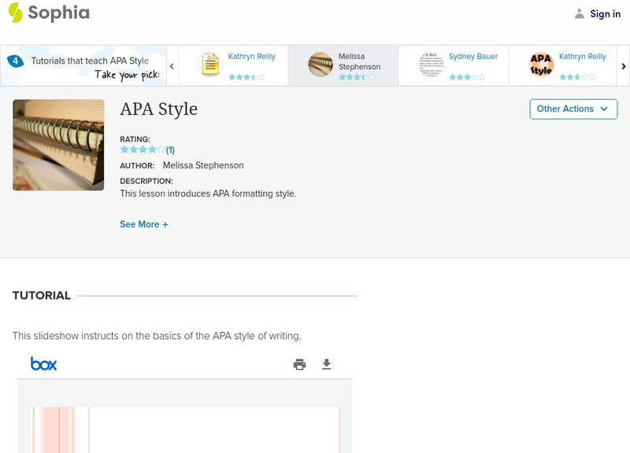This screenshot has height=453, width=630.
Task: Click the four-star rating stars
Action: [x=142, y=149]
